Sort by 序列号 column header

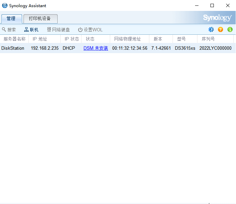[x=215, y=39]
